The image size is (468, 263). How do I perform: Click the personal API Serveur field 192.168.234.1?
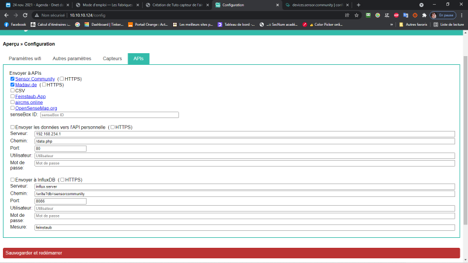pos(245,134)
